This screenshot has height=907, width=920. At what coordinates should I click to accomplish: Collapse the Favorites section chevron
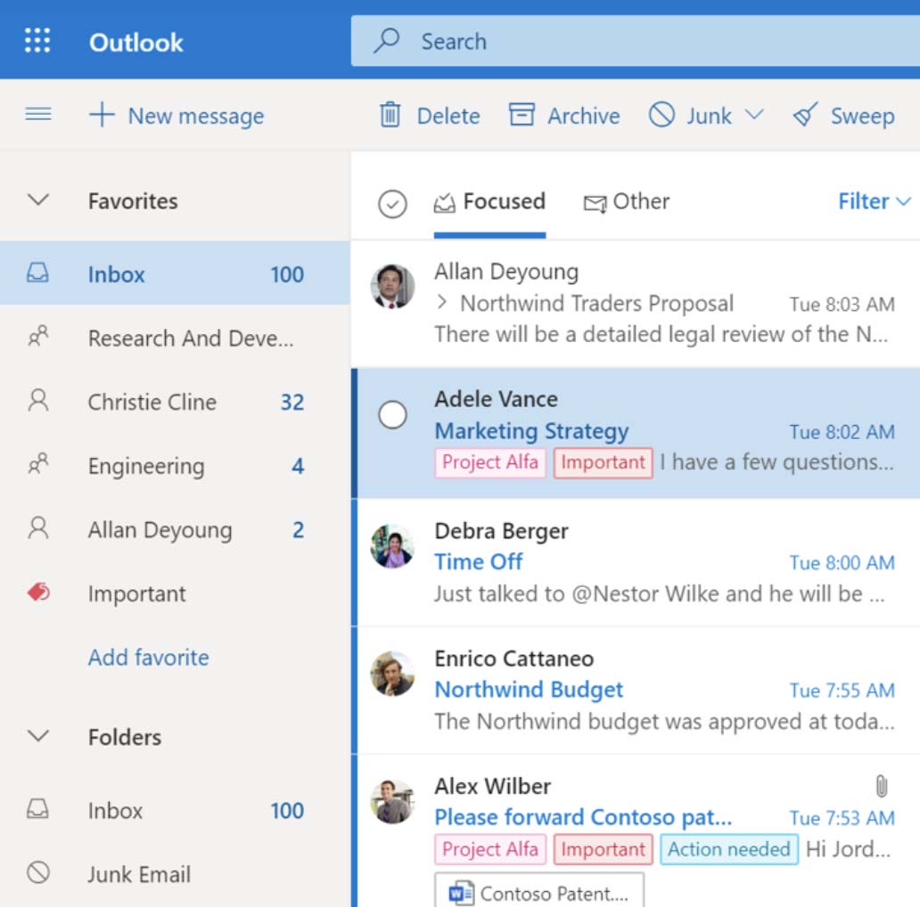(38, 200)
